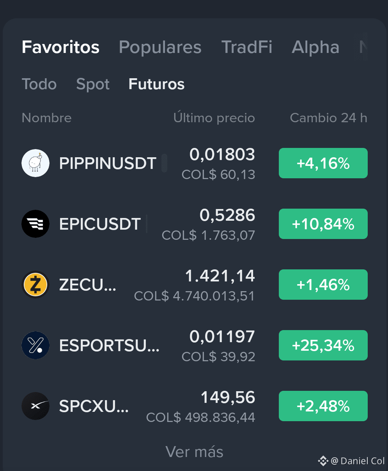Open the PIPPINUSDT pair name
Viewport: 388px width, 471px height.
(108, 163)
